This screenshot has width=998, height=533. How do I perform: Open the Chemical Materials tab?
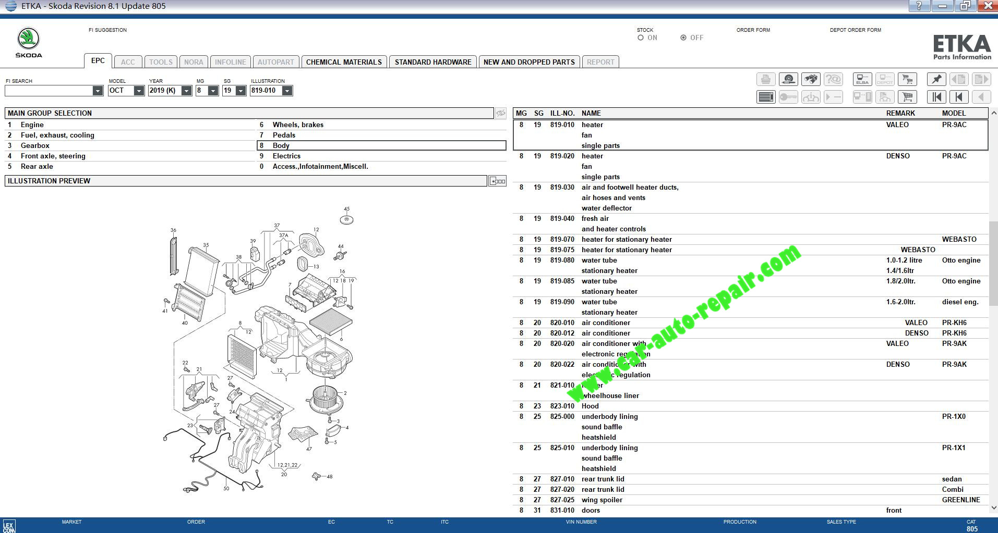[344, 62]
